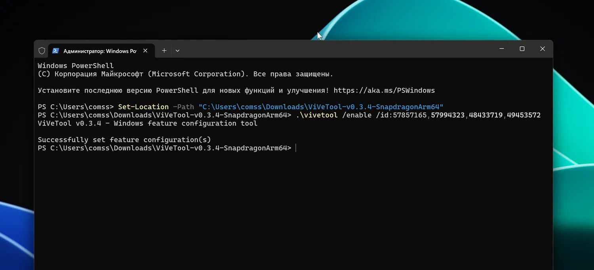This screenshot has height=270, width=594.
Task: Click the .\vivetool command text
Action: 317,115
